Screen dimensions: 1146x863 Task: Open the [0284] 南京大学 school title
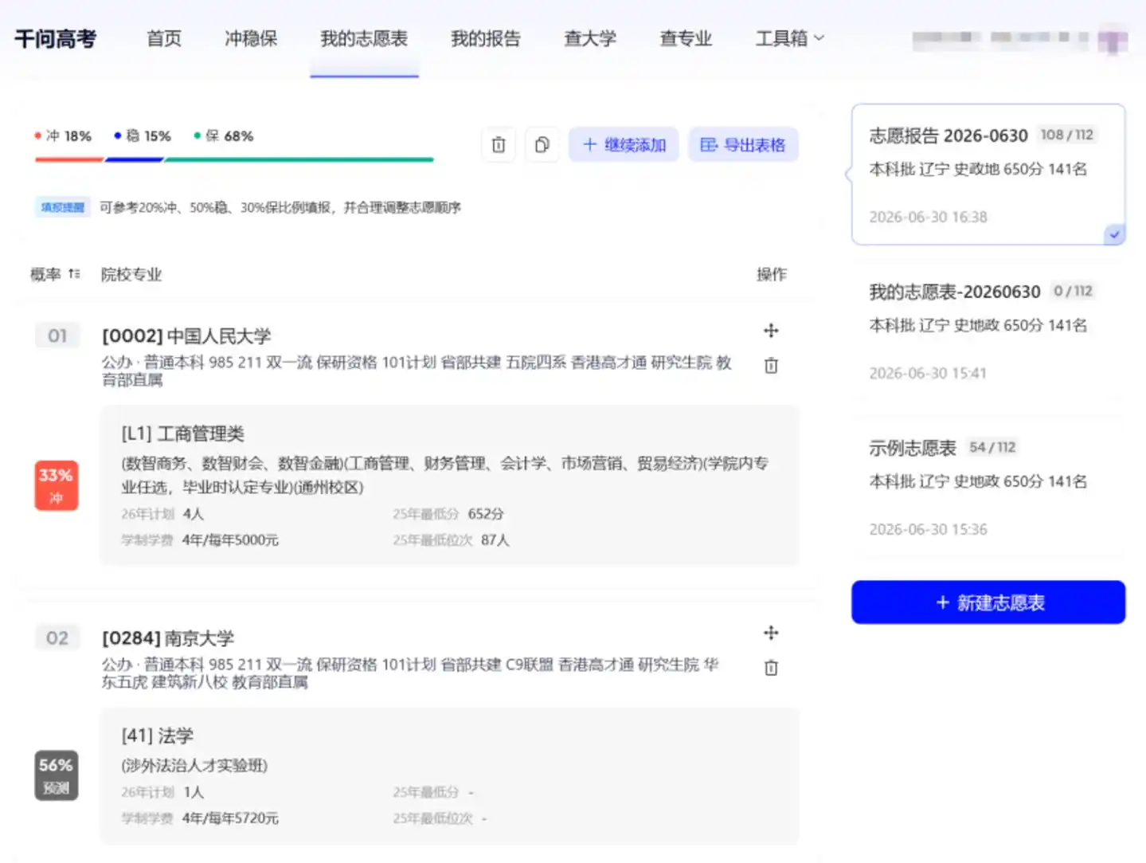pos(168,638)
